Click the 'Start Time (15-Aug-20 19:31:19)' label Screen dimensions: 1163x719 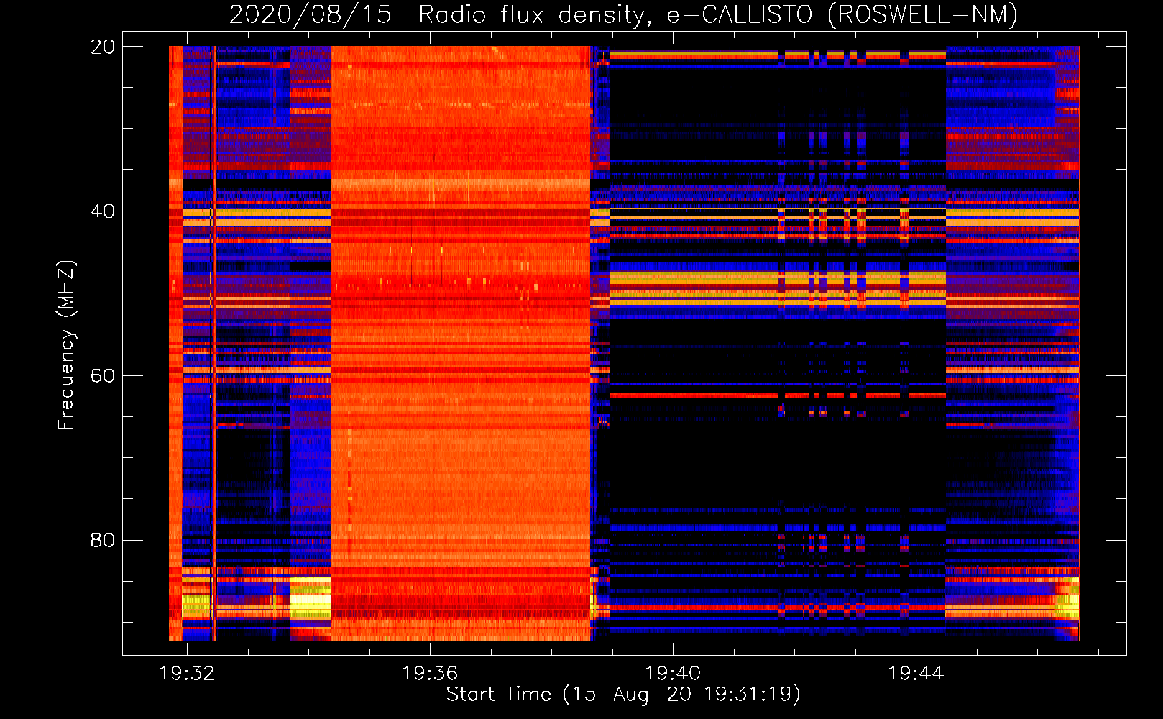623,695
